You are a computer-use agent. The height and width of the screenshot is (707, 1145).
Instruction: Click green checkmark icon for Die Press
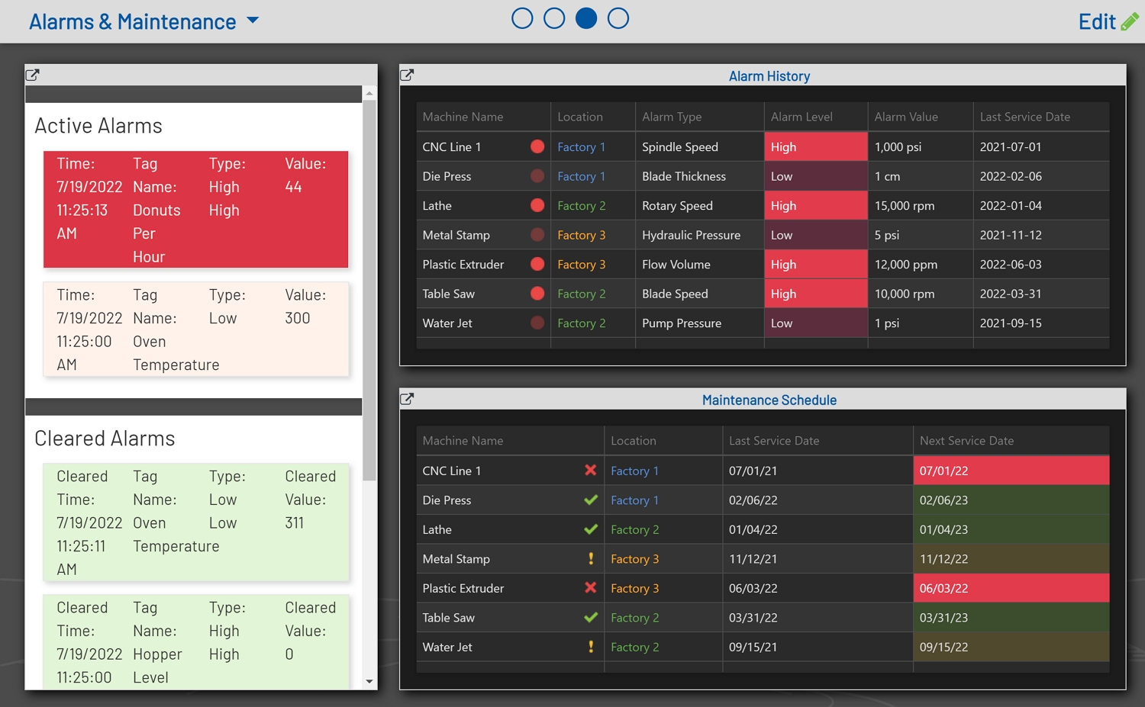coord(590,500)
